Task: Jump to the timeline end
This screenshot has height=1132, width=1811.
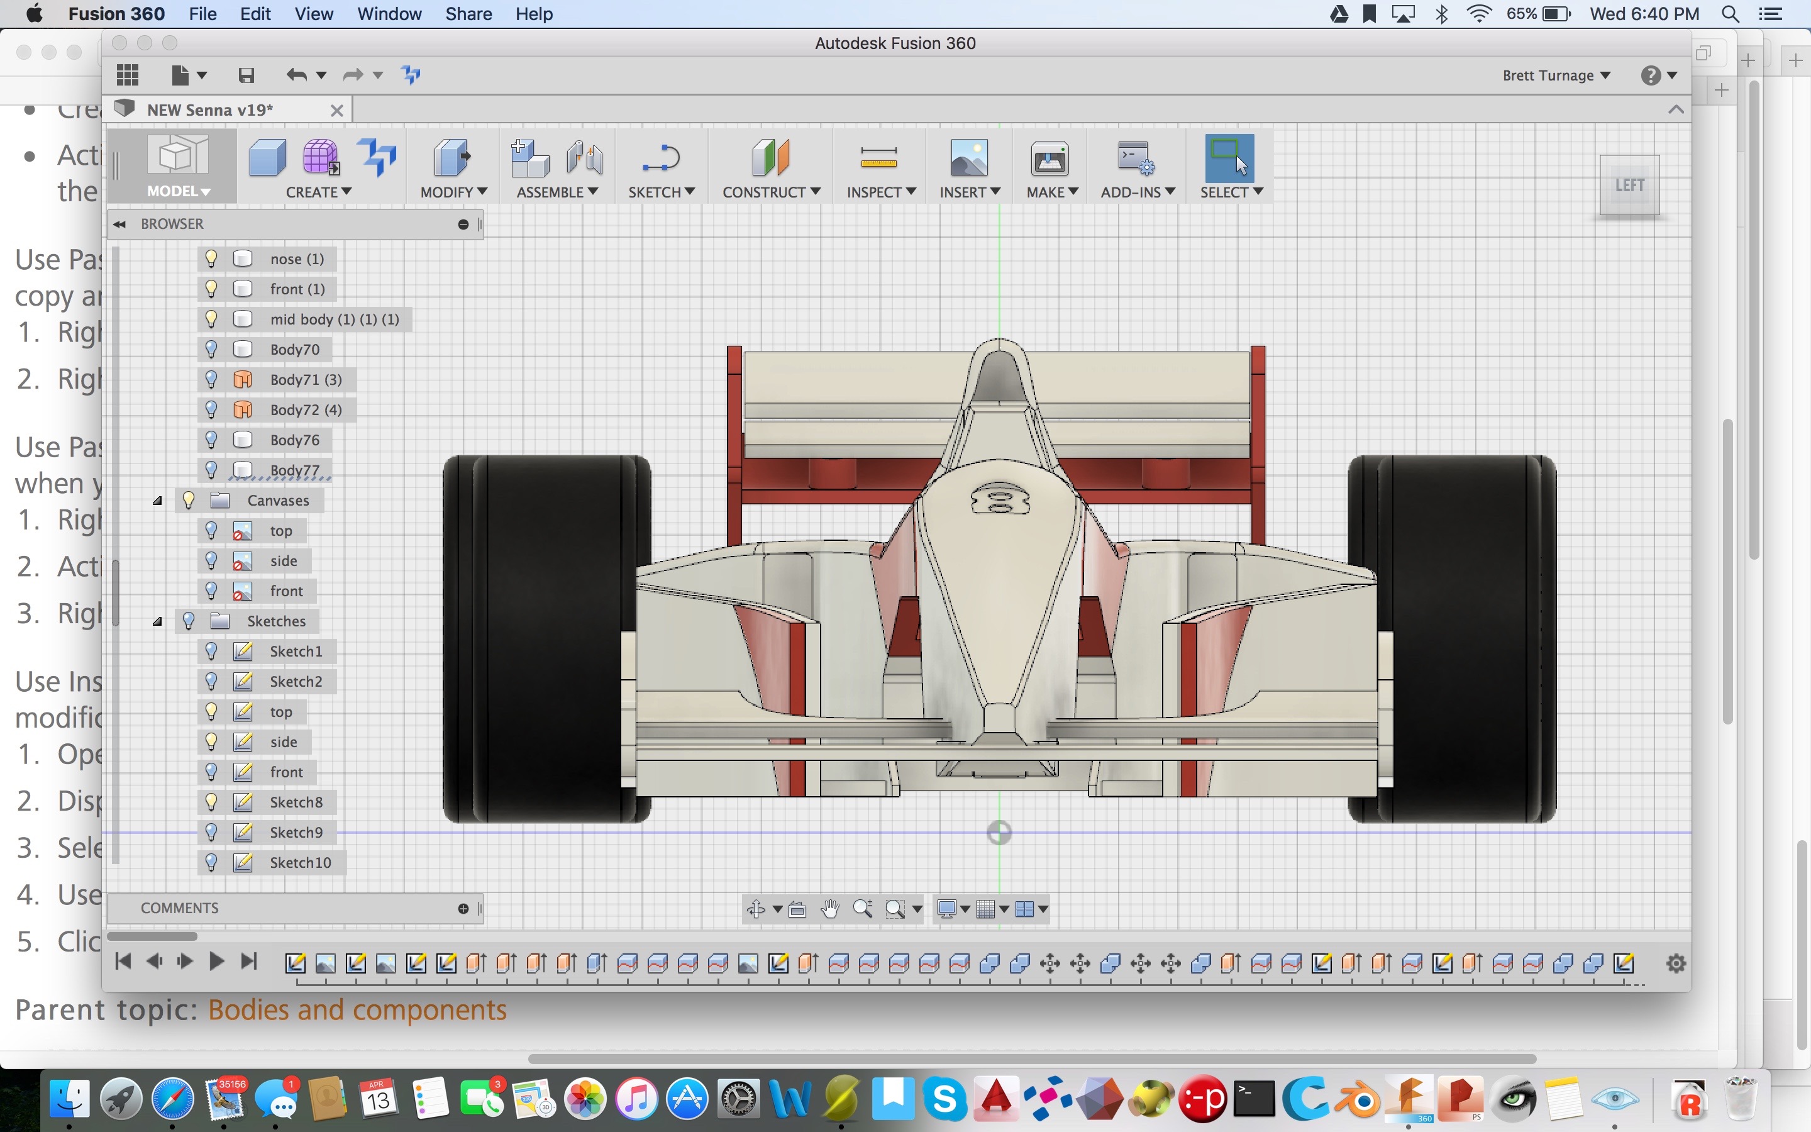Action: pyautogui.click(x=249, y=962)
